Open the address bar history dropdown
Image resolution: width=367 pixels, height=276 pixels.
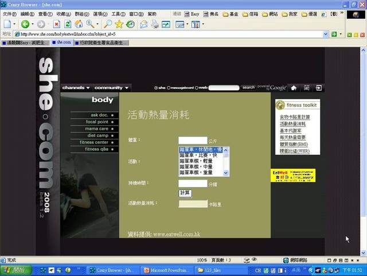(326, 34)
